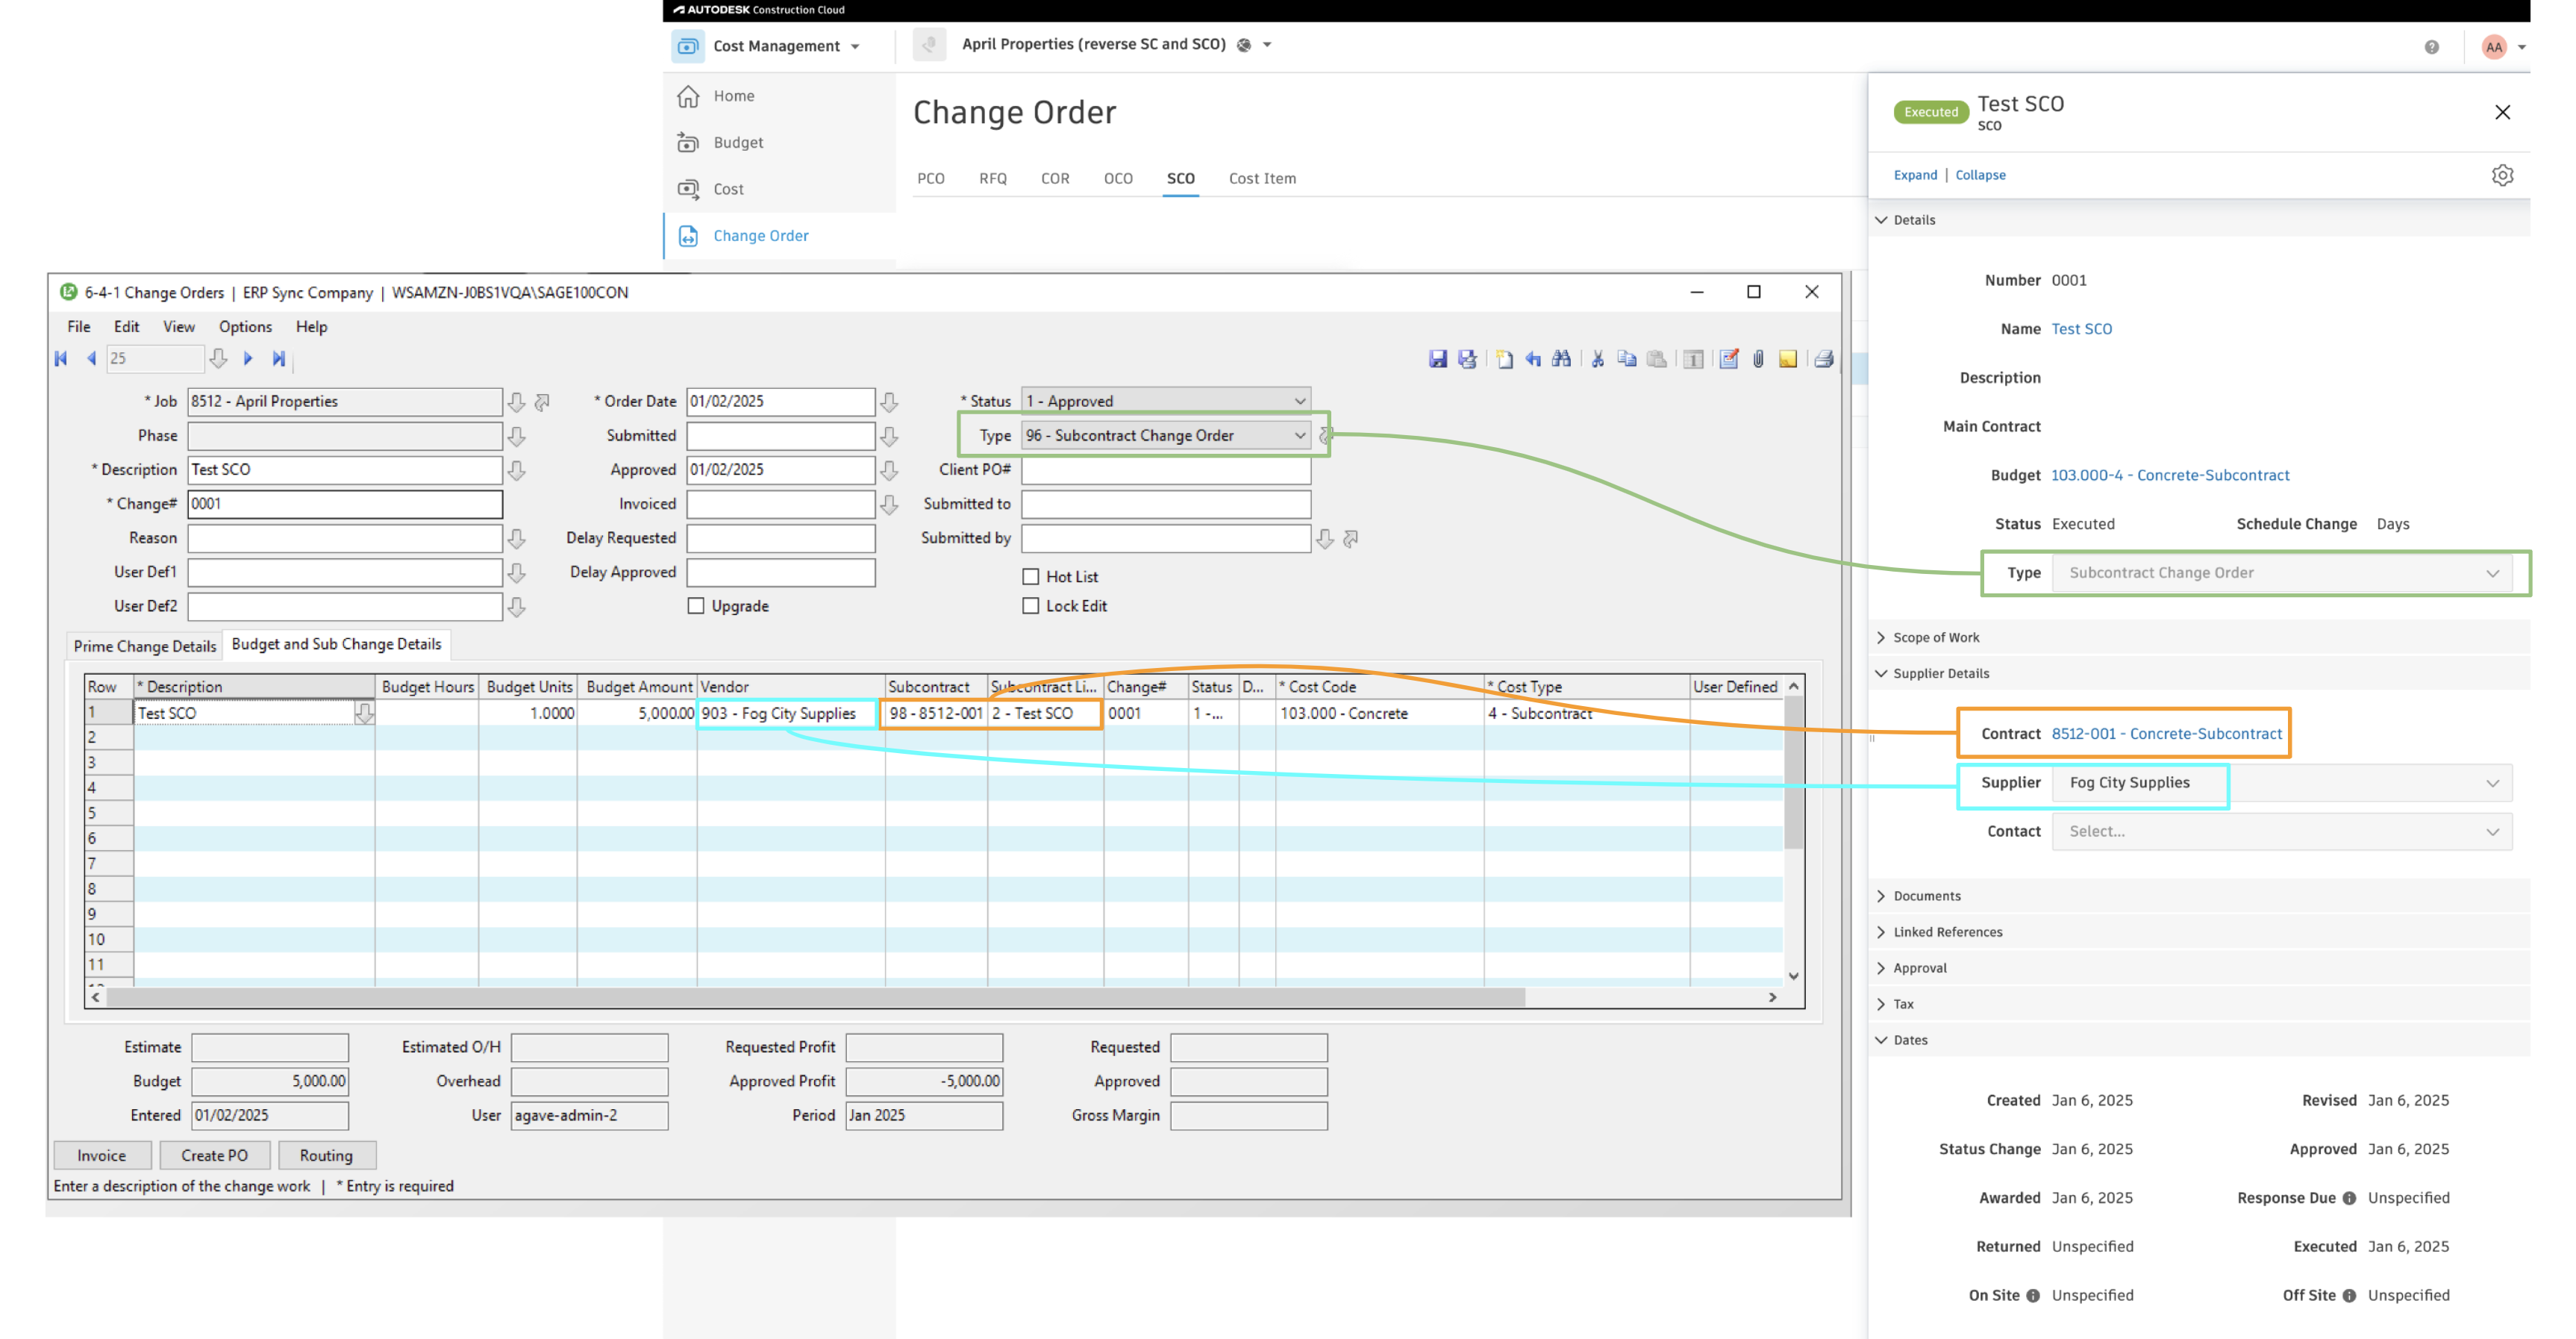Screen dimensions: 2576x1339
Task: Click the calendar icon in Sage toolbar
Action: click(1693, 359)
